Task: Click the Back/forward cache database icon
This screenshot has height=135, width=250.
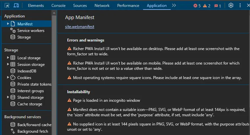Action: [13, 124]
